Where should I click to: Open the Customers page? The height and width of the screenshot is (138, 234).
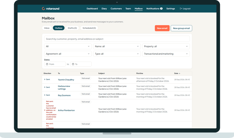coord(116,9)
